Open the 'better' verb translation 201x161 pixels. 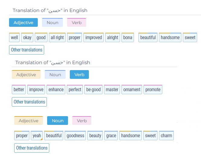click(19, 90)
